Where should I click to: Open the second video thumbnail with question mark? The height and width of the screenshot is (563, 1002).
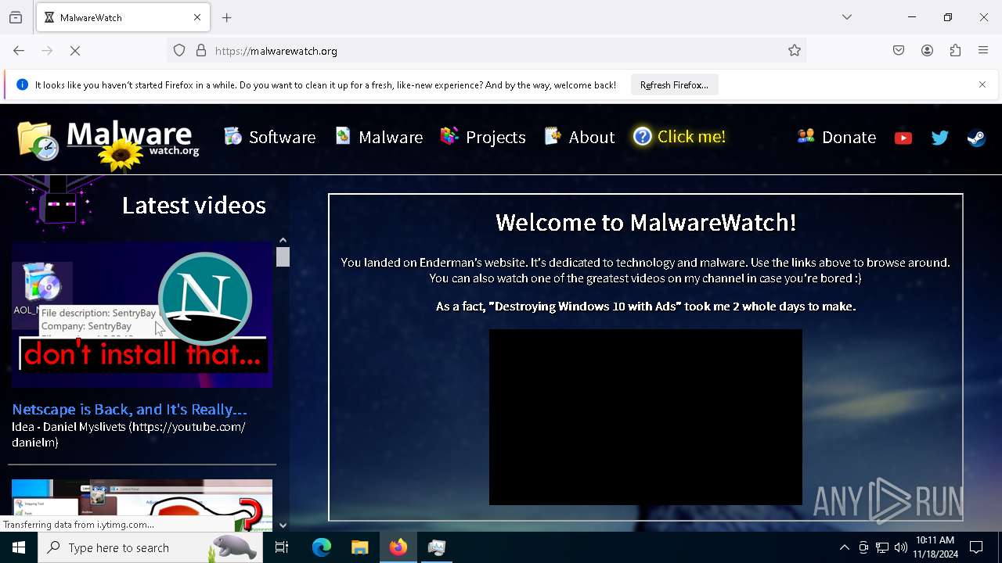pyautogui.click(x=142, y=505)
